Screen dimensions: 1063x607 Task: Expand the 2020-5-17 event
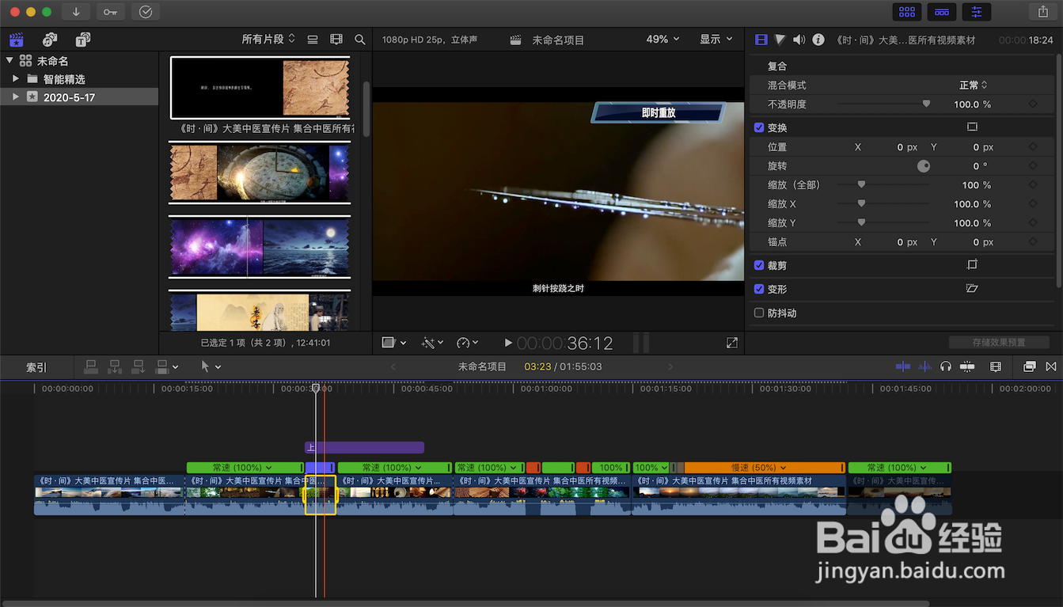16,97
